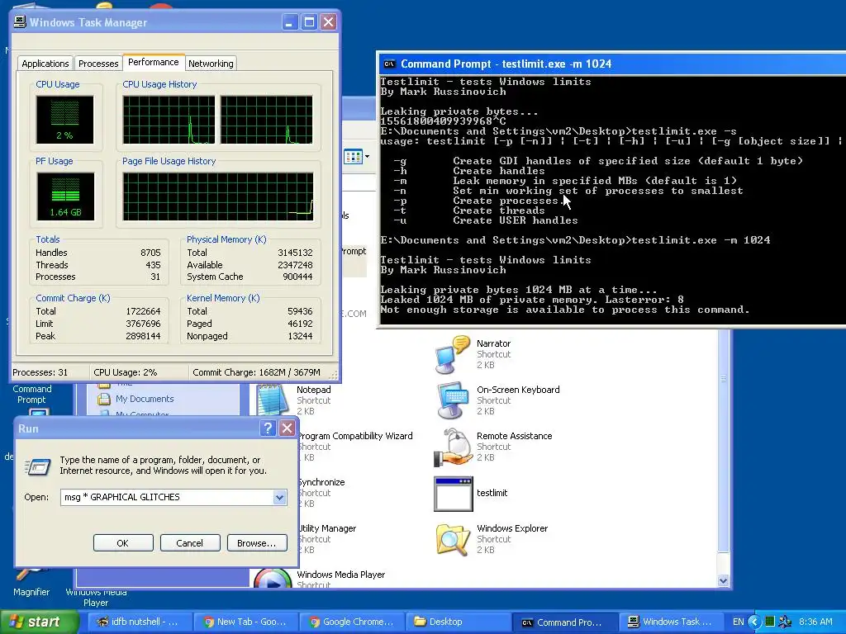846x634 pixels.
Task: Click Browse... in the Run dialog
Action: (x=257, y=543)
